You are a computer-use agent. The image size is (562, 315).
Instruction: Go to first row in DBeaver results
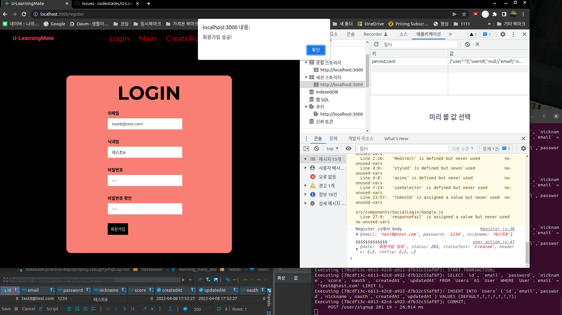pos(108,309)
